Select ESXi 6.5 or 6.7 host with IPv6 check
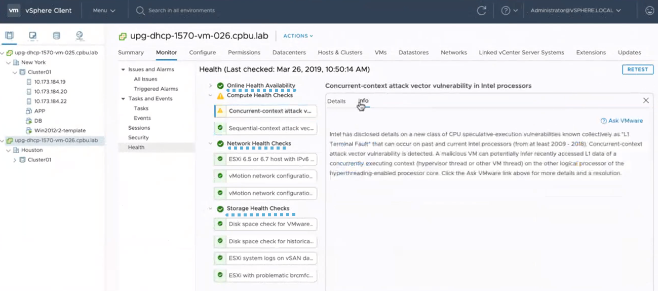 (x=265, y=159)
